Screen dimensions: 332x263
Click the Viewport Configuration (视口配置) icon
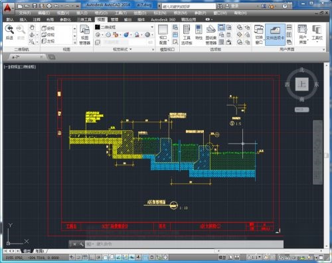click(163, 35)
